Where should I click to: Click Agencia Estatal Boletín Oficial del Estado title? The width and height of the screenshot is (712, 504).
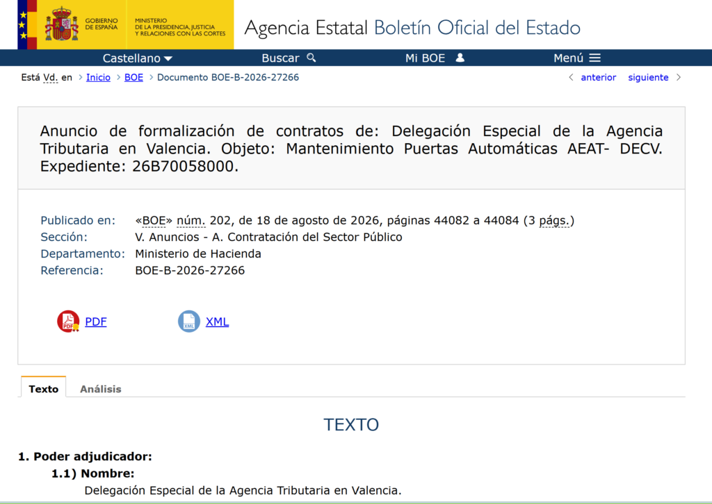412,28
